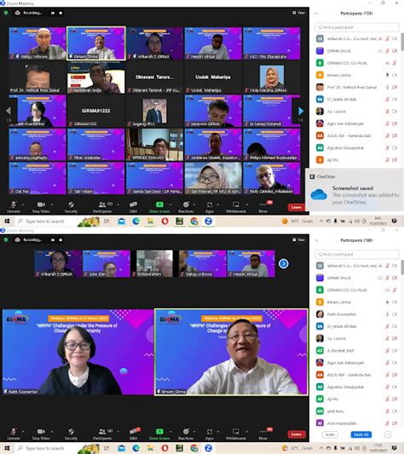The image size is (404, 454).
Task: Toggle mic icon for Agustina Simanjuntak, upper list
Action: 387,147
